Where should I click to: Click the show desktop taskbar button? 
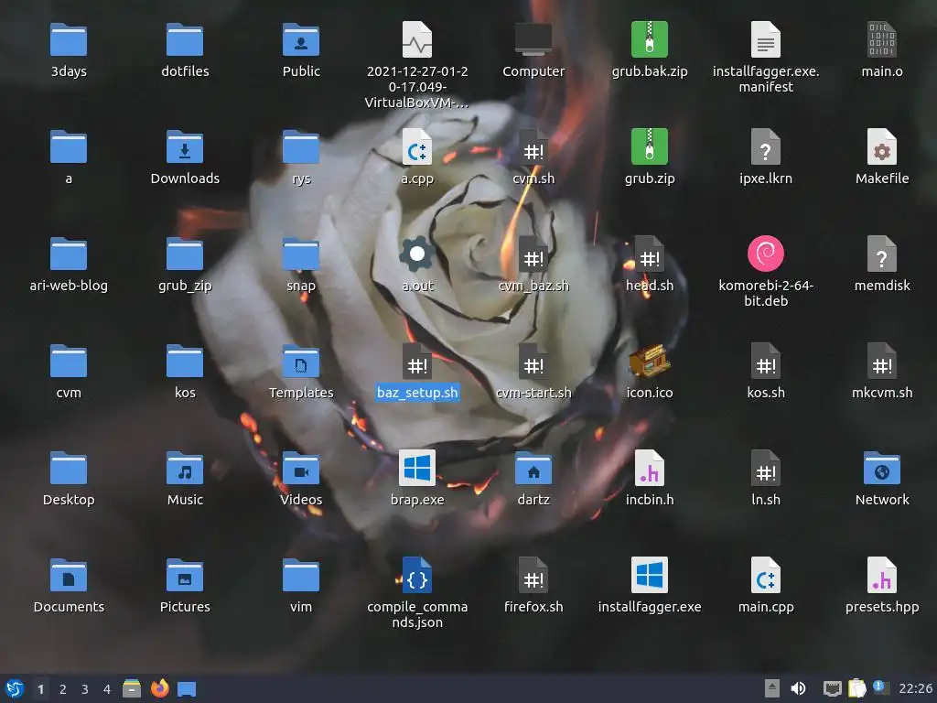click(x=187, y=689)
